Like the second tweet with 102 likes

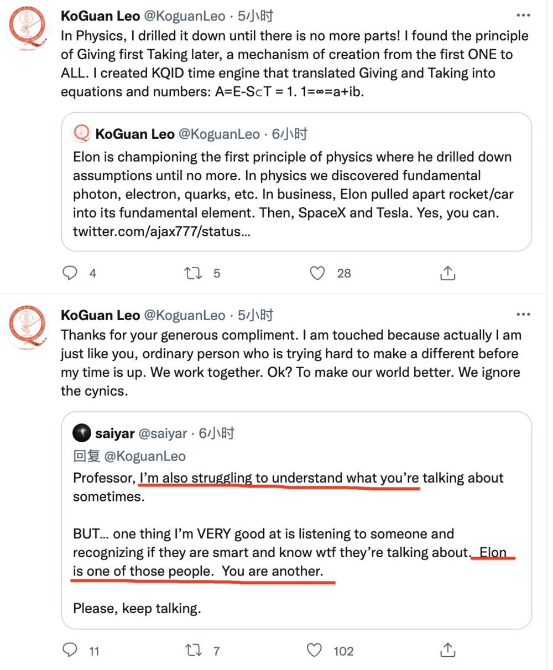click(314, 650)
